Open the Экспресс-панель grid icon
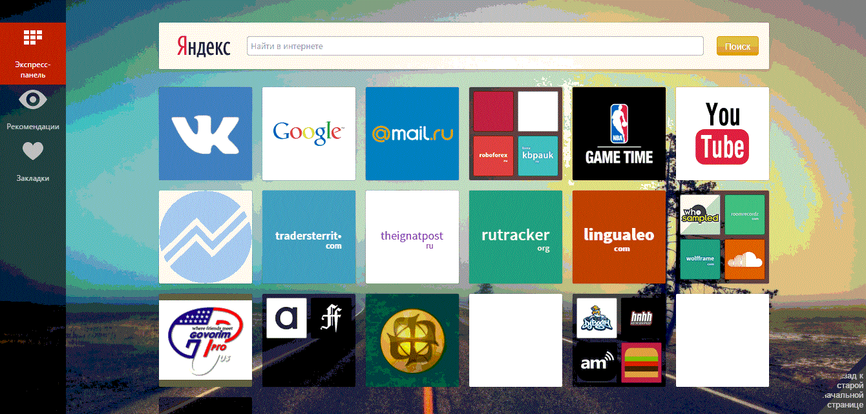Viewport: 866px width, 414px height. click(33, 38)
